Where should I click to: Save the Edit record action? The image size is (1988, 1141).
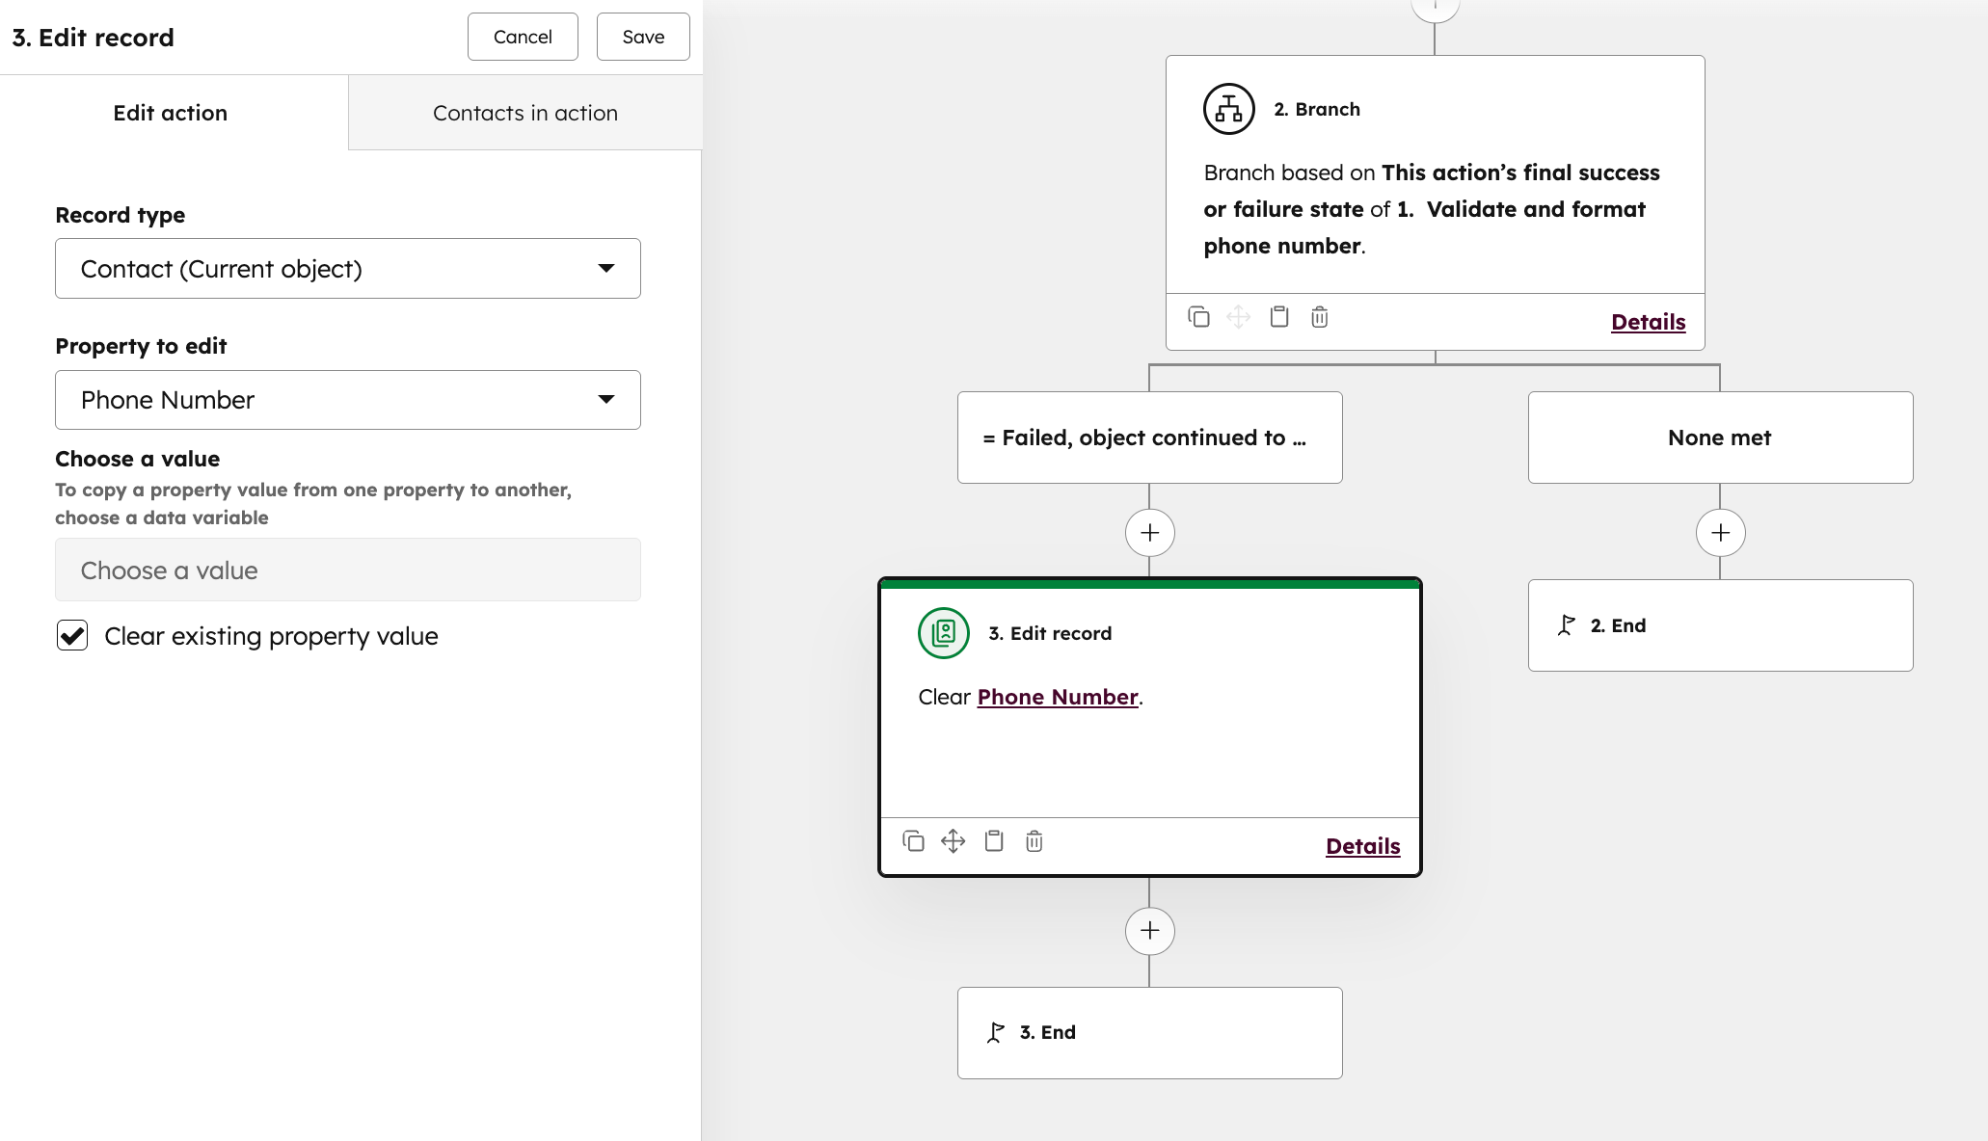(x=642, y=37)
